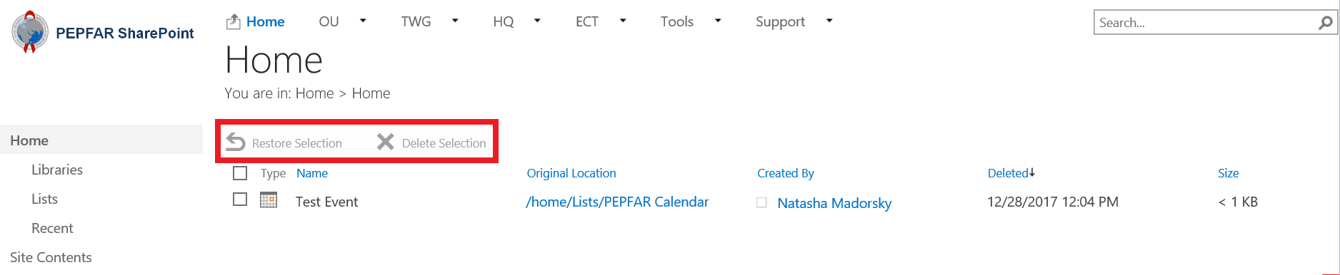Select the ECT menu item
Screen dimensions: 1340x275
(x=587, y=22)
